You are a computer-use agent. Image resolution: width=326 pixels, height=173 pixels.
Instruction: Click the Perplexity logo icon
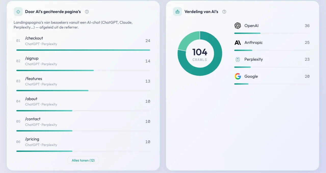238,59
